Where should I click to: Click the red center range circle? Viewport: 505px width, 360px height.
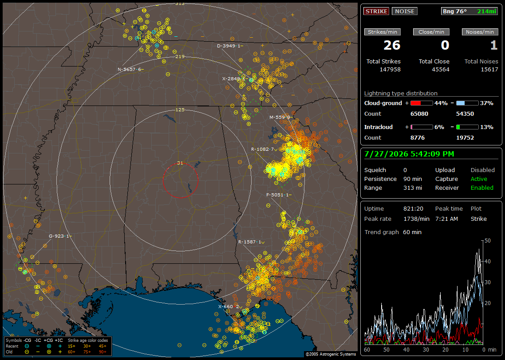point(180,180)
